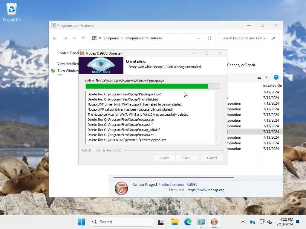Click the forward navigation arrow
The width and height of the screenshot is (306, 229).
[65, 38]
